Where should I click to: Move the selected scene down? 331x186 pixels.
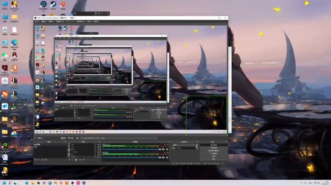tap(46, 160)
